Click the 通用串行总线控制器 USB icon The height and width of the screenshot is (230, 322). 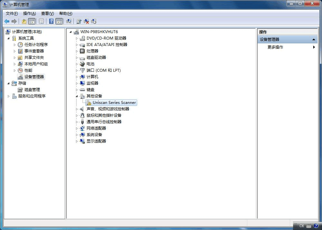pos(82,122)
